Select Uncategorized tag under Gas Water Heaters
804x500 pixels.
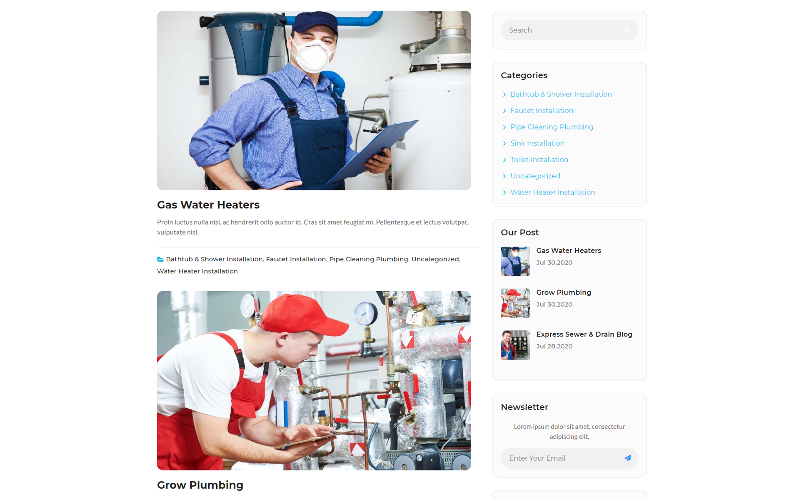tap(435, 259)
